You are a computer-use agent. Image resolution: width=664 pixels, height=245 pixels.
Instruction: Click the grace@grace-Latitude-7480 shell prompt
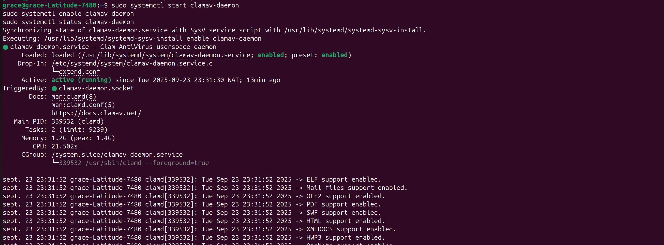pos(50,5)
